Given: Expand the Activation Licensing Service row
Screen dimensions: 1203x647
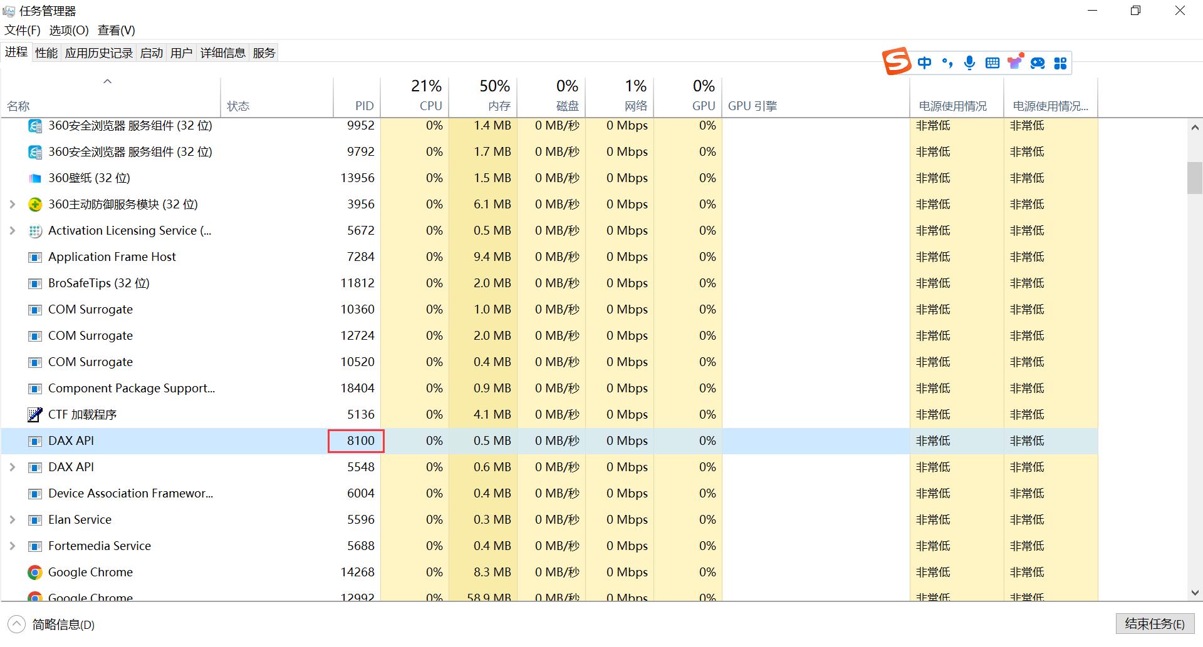Looking at the screenshot, I should [12, 231].
